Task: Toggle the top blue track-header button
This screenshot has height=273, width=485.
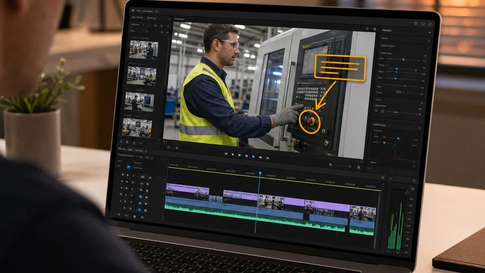Action: coord(141,197)
